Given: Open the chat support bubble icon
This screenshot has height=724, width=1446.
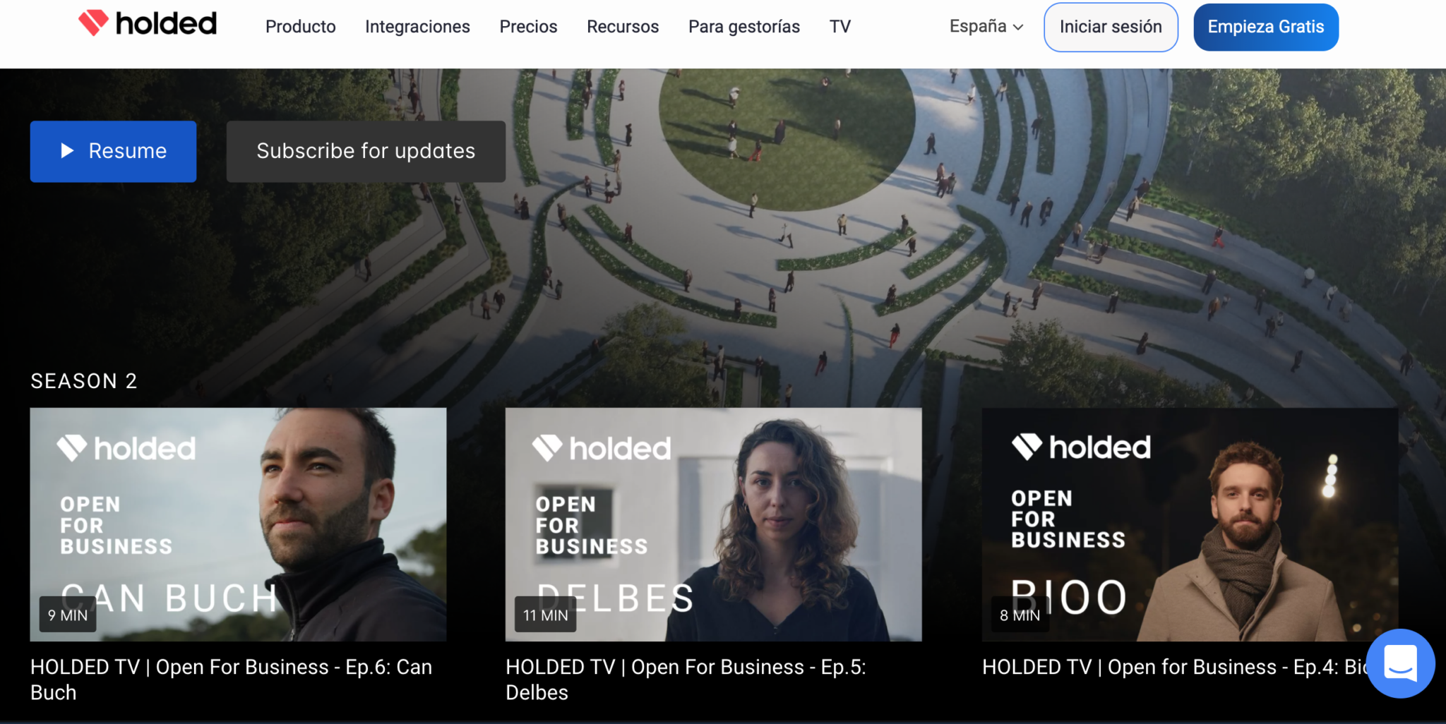Looking at the screenshot, I should 1401,663.
